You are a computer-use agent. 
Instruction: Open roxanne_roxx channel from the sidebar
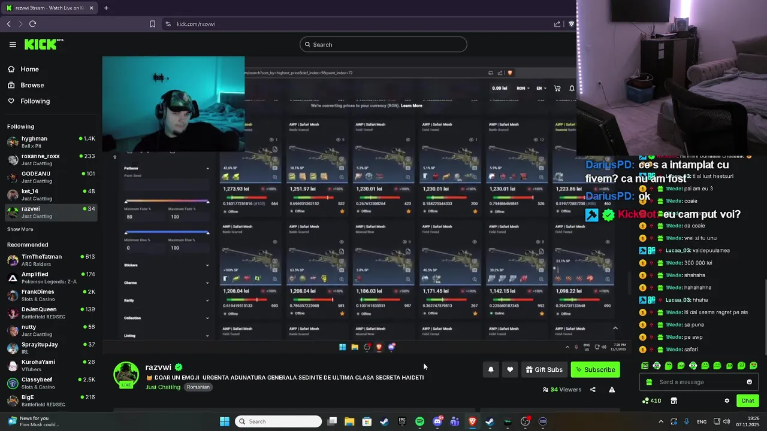tap(51, 159)
